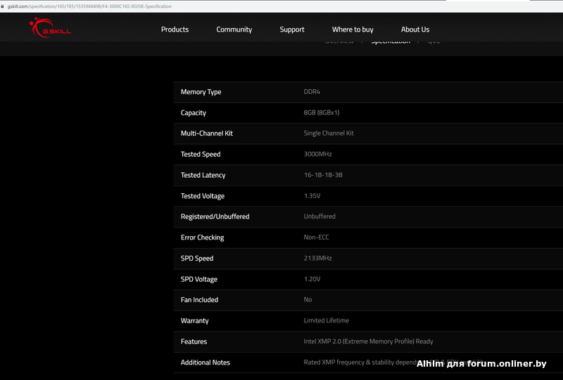Select the Multi-Channel Kit label

tap(206, 133)
